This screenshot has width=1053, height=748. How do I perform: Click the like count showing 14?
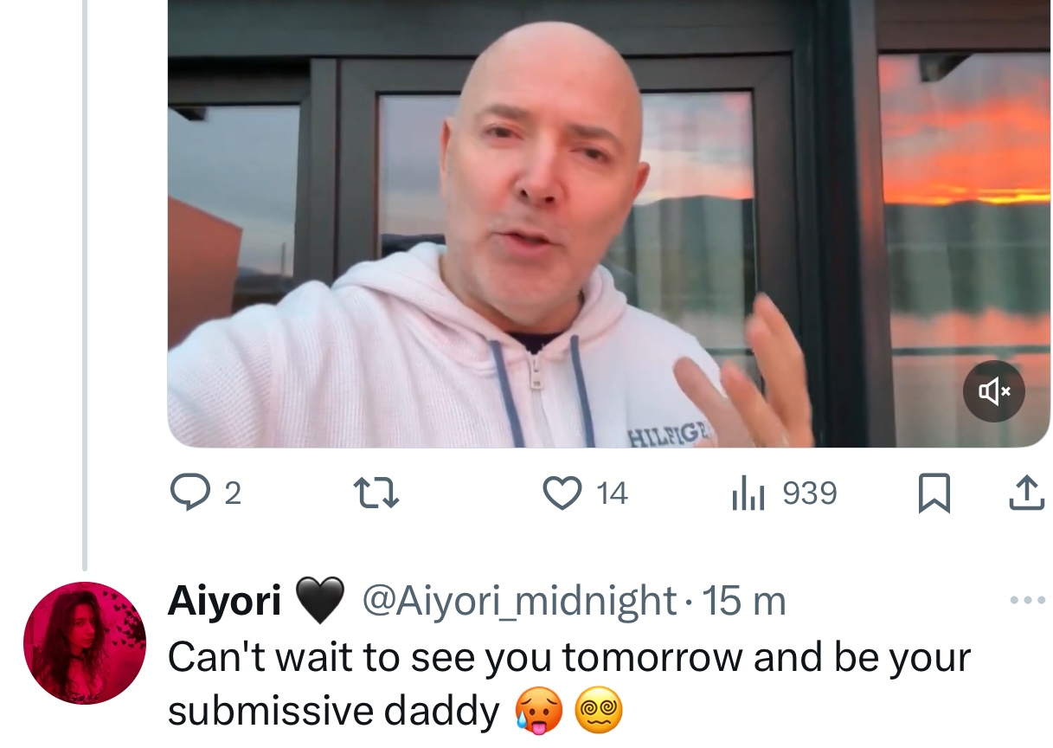coord(612,493)
